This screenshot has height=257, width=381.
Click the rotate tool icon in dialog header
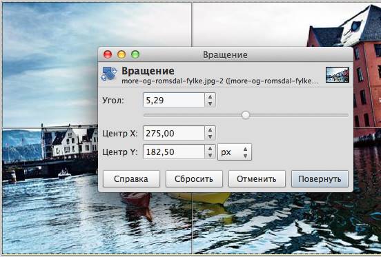[109, 74]
